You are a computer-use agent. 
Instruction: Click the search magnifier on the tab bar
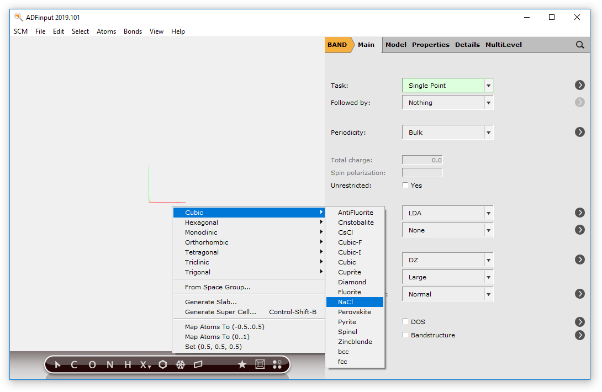click(x=579, y=45)
